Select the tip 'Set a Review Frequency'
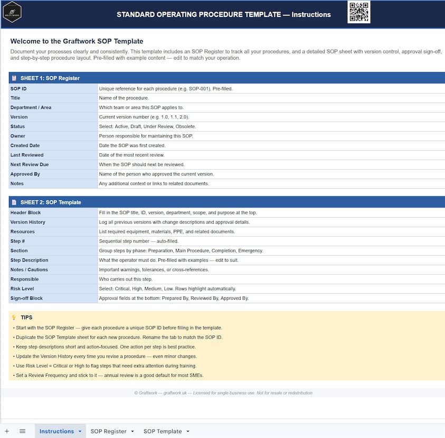 [108, 376]
